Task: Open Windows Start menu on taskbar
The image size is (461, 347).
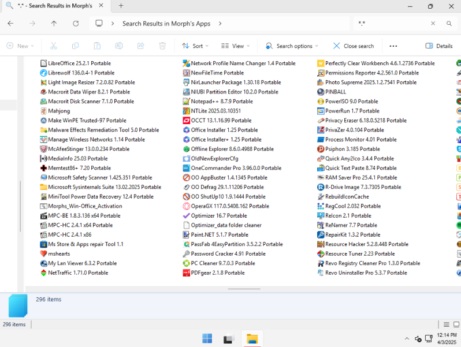Action: point(207,338)
